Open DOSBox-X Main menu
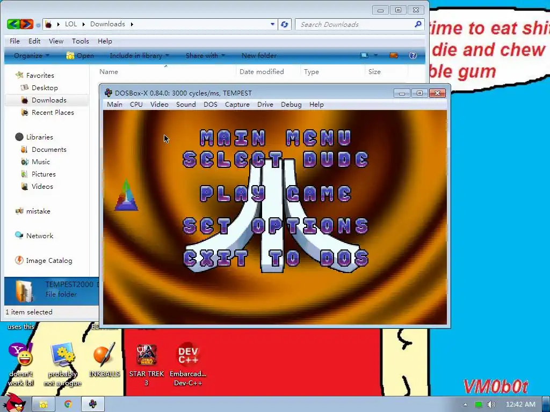The width and height of the screenshot is (550, 412). (114, 105)
